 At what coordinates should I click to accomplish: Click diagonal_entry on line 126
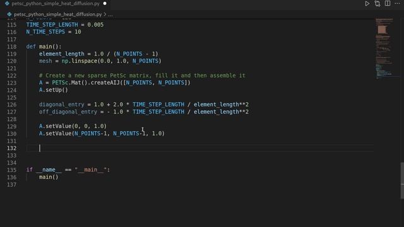[x=62, y=105]
